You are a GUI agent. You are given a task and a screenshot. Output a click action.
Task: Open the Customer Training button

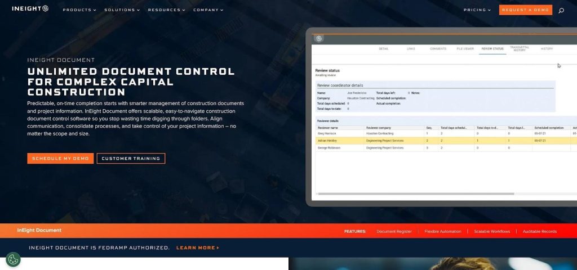(131, 159)
